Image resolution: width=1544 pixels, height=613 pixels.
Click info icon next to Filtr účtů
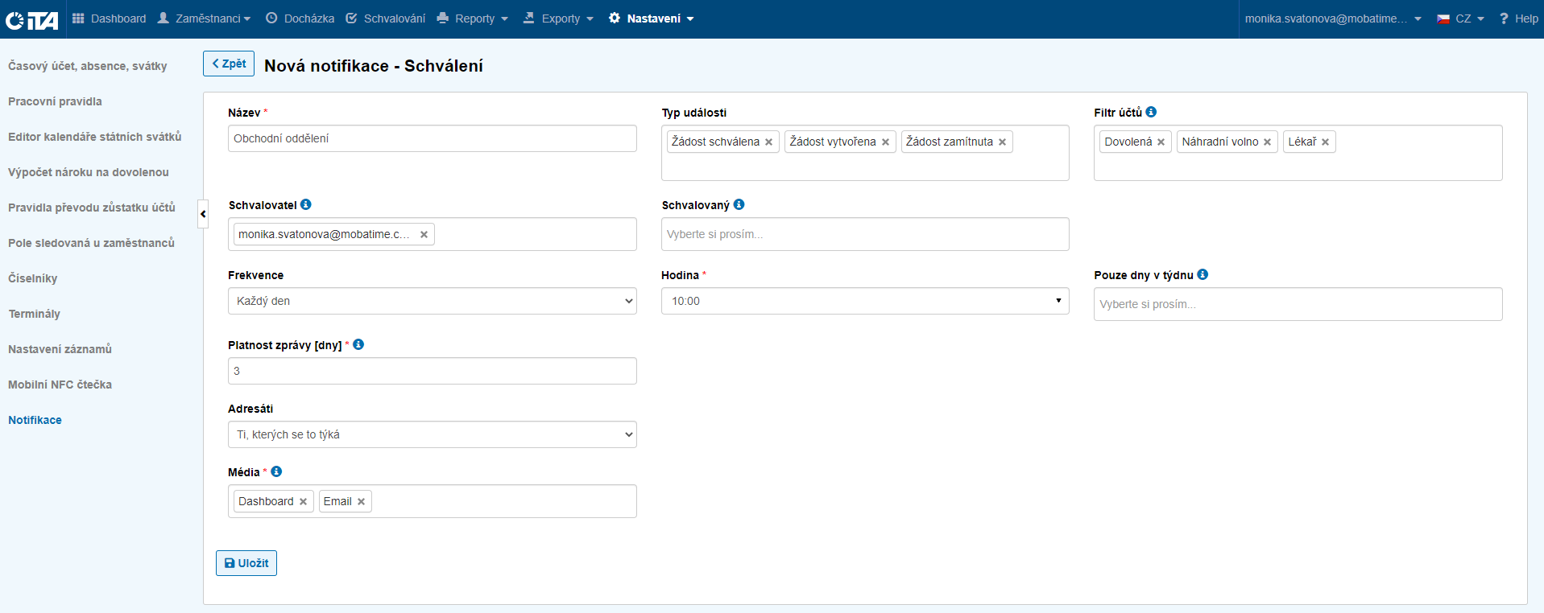[x=1151, y=113]
